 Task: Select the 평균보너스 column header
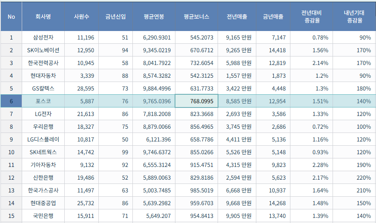196,17
